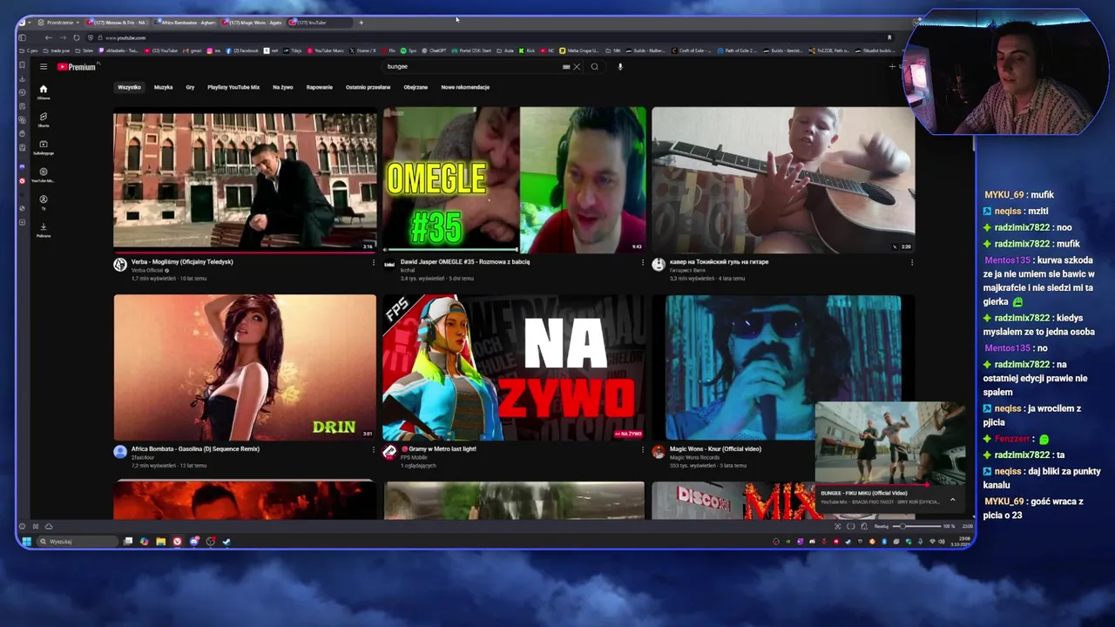Click the Windows taskbar search box 'Wyszukaj'
Image resolution: width=1115 pixels, height=627 pixels.
tap(77, 542)
